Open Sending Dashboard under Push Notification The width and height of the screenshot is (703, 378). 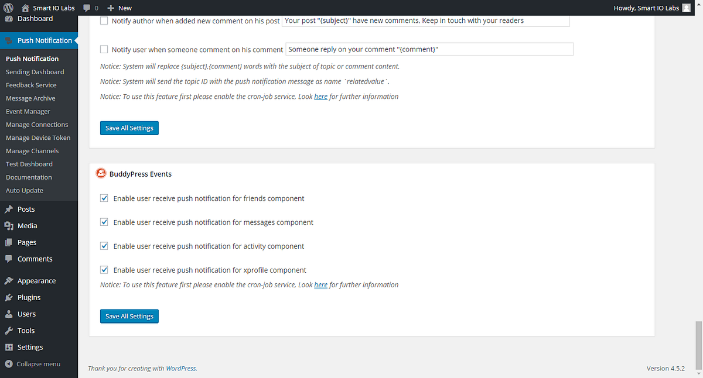pyautogui.click(x=35, y=71)
